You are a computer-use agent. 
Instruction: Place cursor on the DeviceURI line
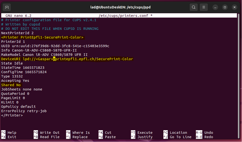(x=67, y=59)
